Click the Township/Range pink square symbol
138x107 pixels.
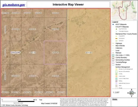tap(113, 62)
